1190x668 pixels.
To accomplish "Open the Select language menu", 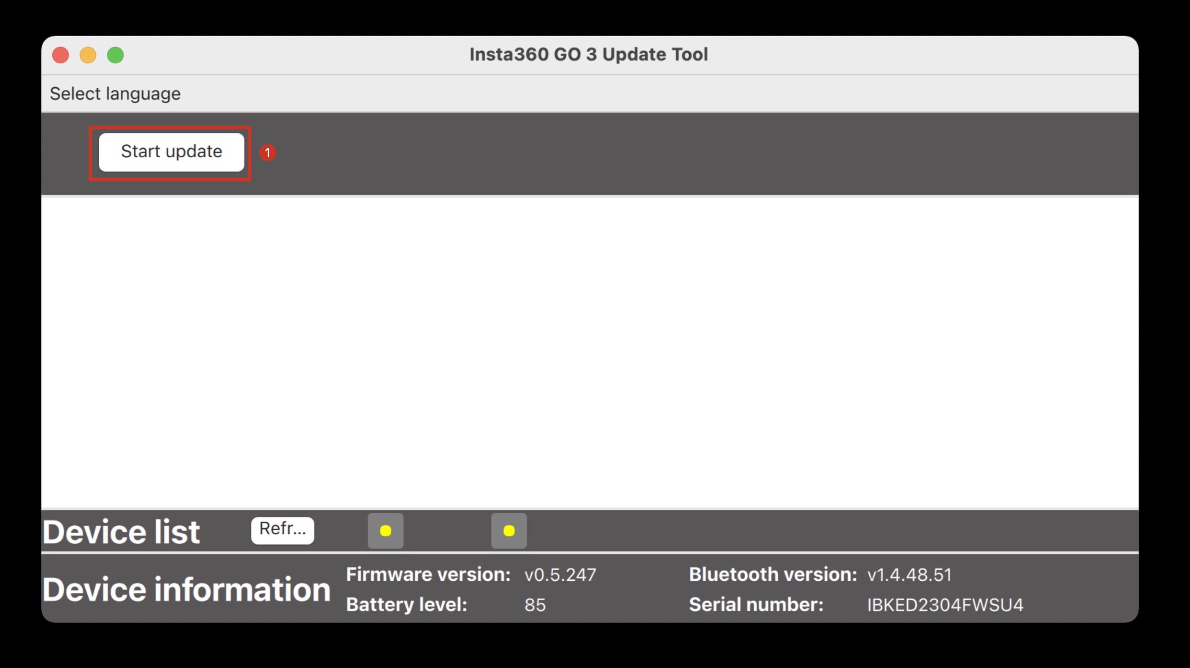I will tap(115, 94).
